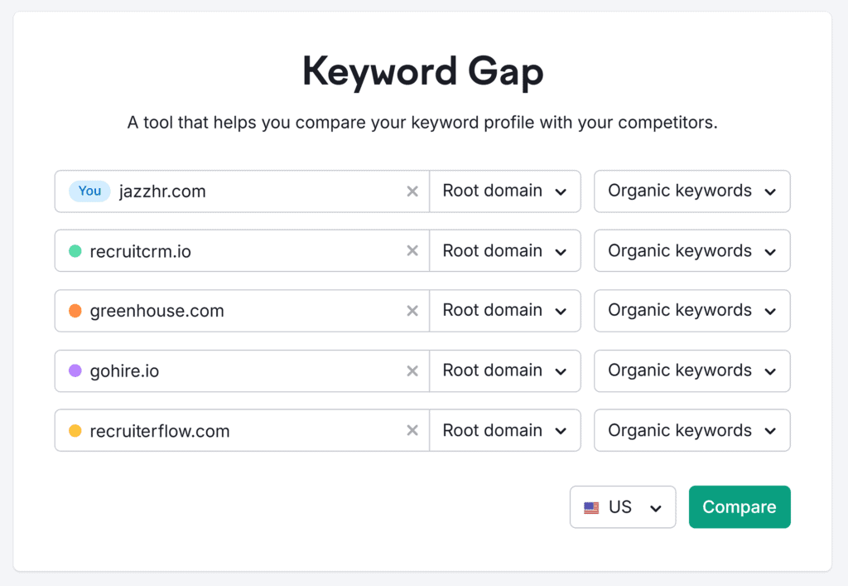The width and height of the screenshot is (848, 586).
Task: Click the orange dot beside greenhouse.com
Action: [x=75, y=311]
